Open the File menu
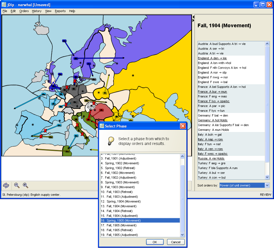 point(5,11)
